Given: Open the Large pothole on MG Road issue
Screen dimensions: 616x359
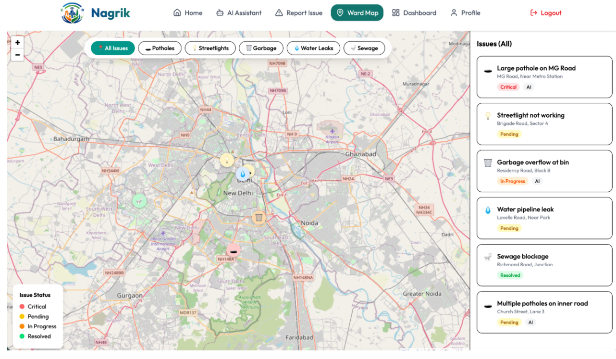Looking at the screenshot, I should 544,77.
